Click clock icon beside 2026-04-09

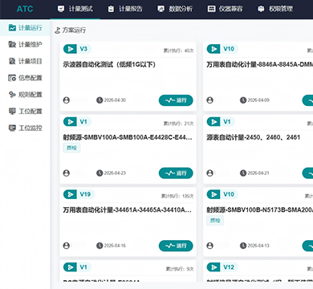click(x=243, y=100)
